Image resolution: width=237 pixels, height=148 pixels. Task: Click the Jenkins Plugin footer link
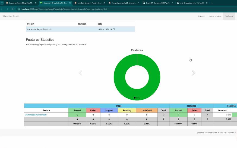232,133
